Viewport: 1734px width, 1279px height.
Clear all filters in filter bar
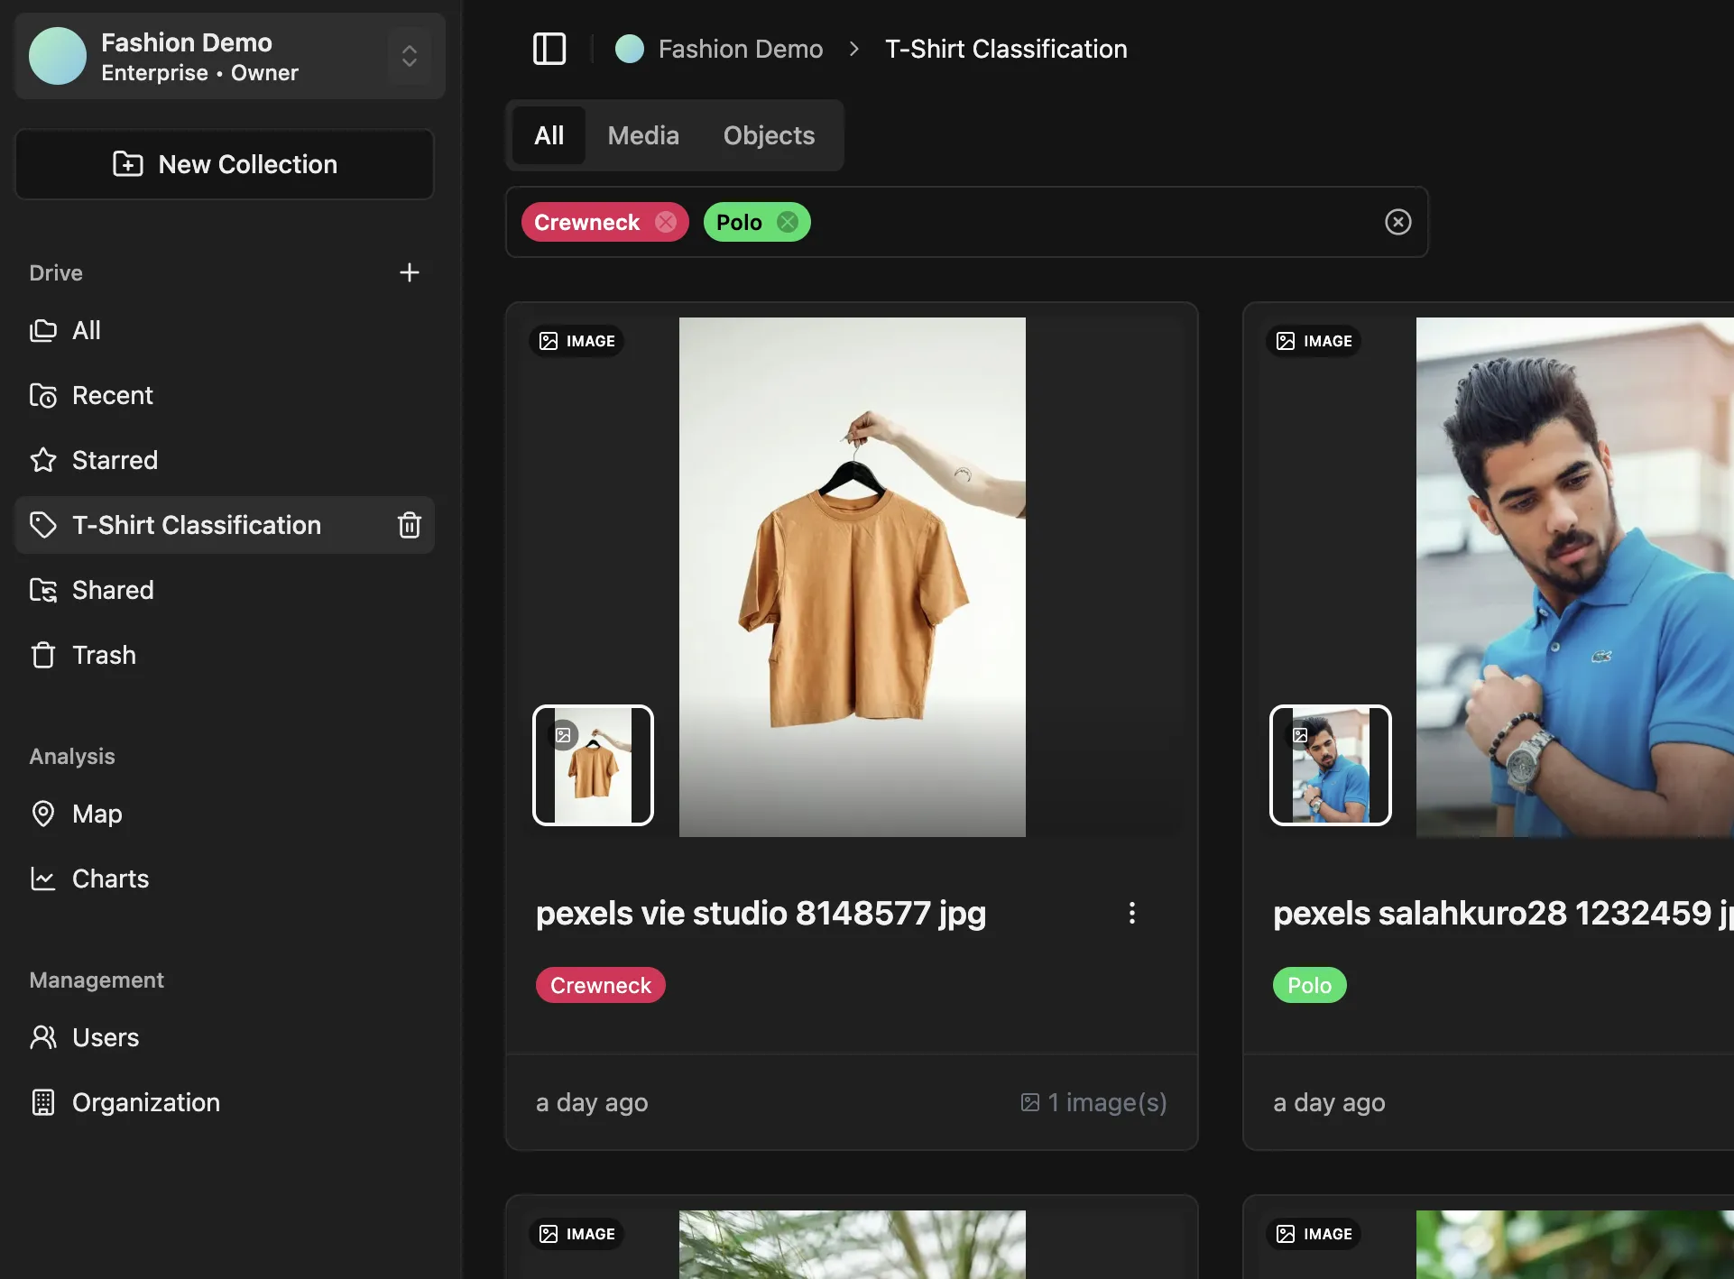(1397, 222)
